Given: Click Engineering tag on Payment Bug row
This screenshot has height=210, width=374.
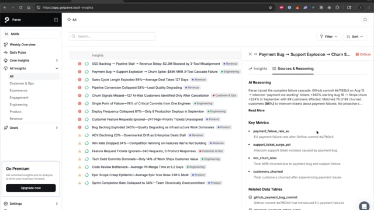Looking at the screenshot, I should 230,72.
